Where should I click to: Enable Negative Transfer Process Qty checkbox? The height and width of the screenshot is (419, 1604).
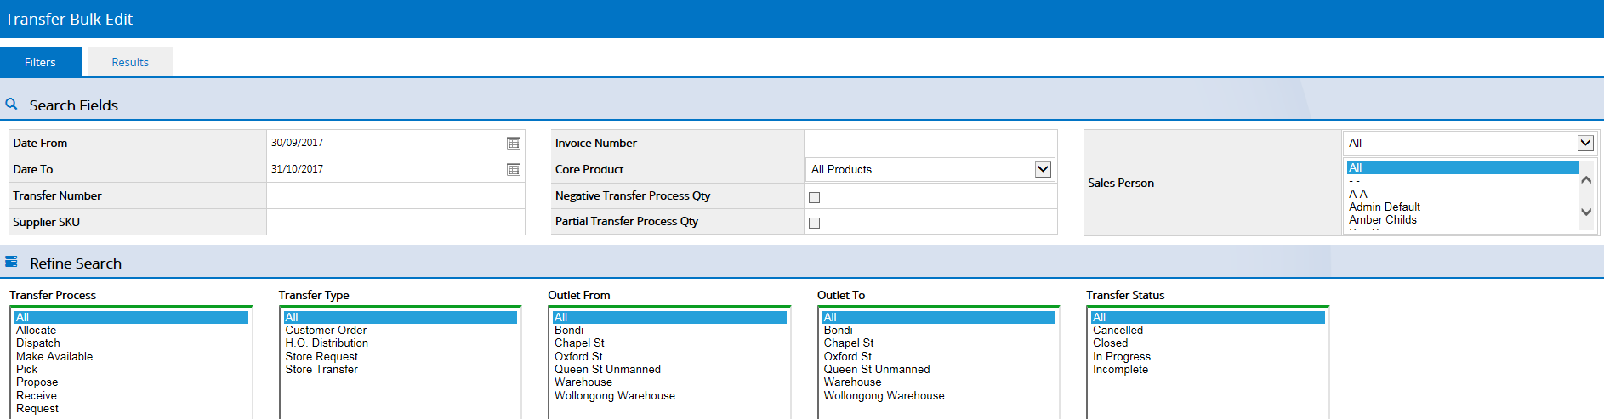(x=814, y=197)
